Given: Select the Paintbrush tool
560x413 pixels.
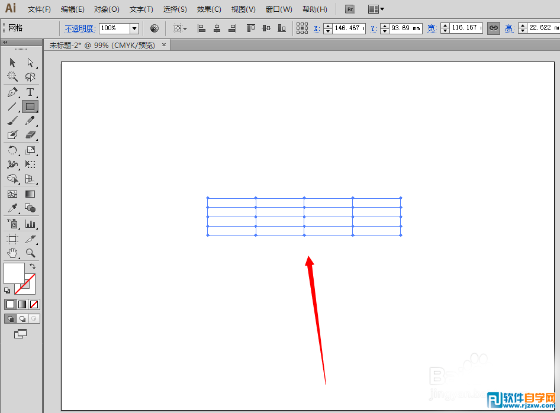Looking at the screenshot, I should point(12,121).
